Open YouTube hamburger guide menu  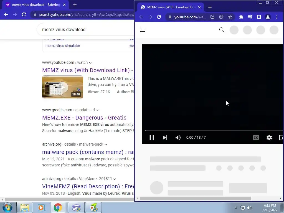coord(143,30)
